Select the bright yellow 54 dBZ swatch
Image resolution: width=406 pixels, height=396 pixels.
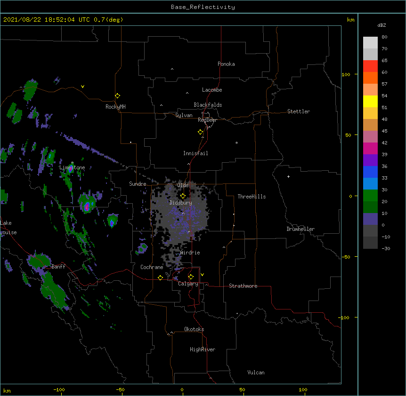tap(370, 101)
